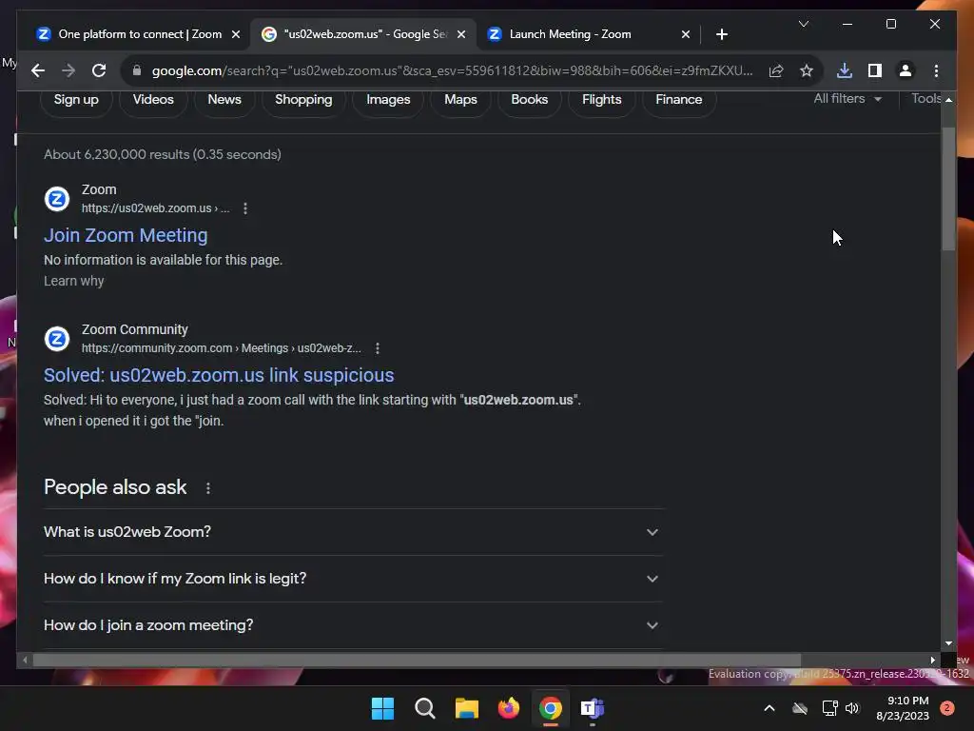Image resolution: width=974 pixels, height=731 pixels.
Task: Click the scroll down arrow
Action: [x=948, y=643]
